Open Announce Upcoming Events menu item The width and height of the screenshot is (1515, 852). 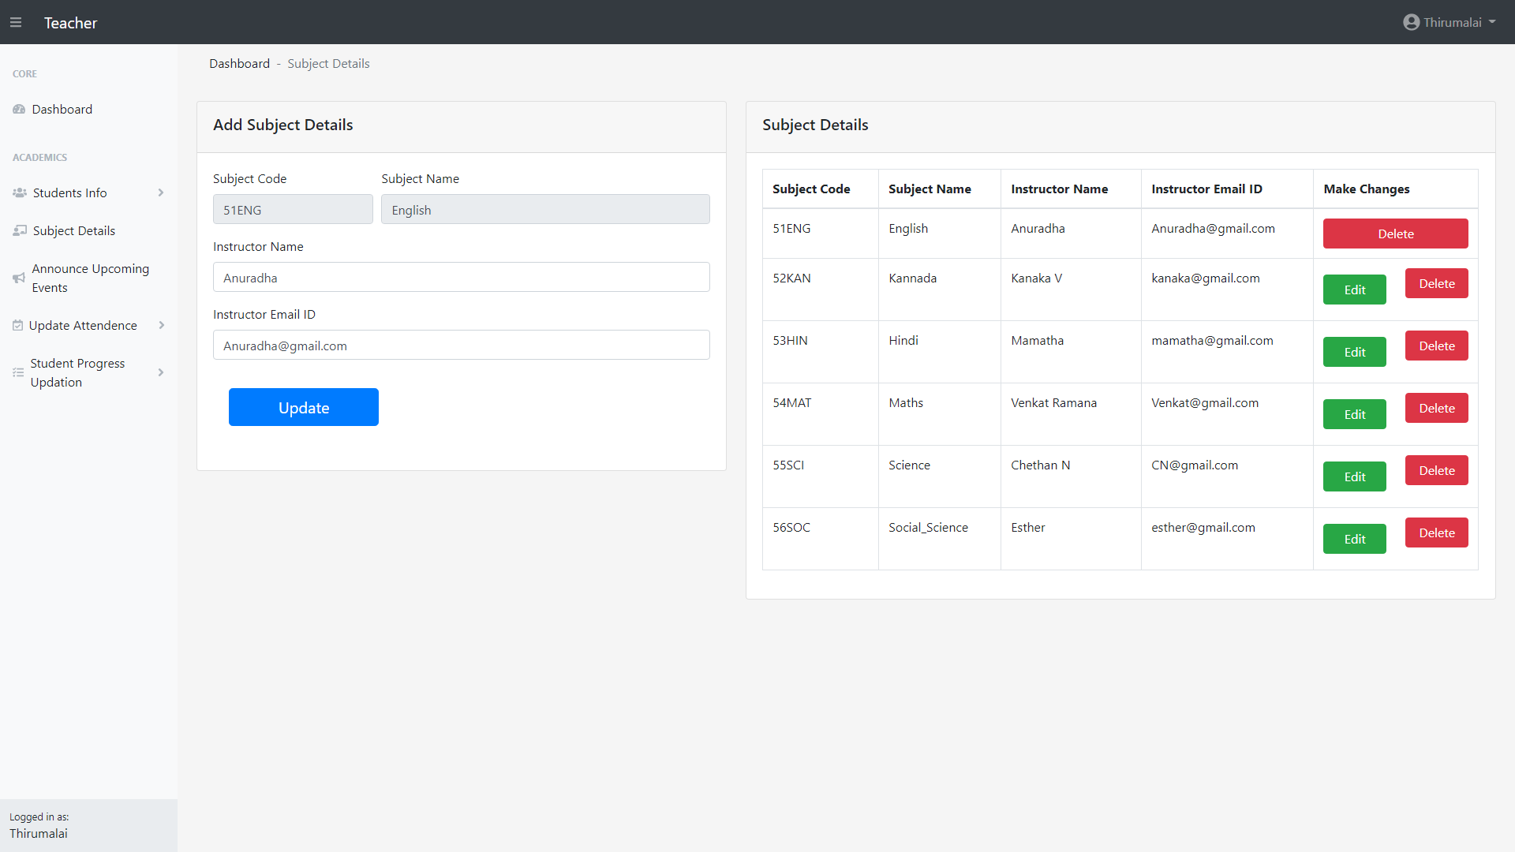tap(90, 278)
